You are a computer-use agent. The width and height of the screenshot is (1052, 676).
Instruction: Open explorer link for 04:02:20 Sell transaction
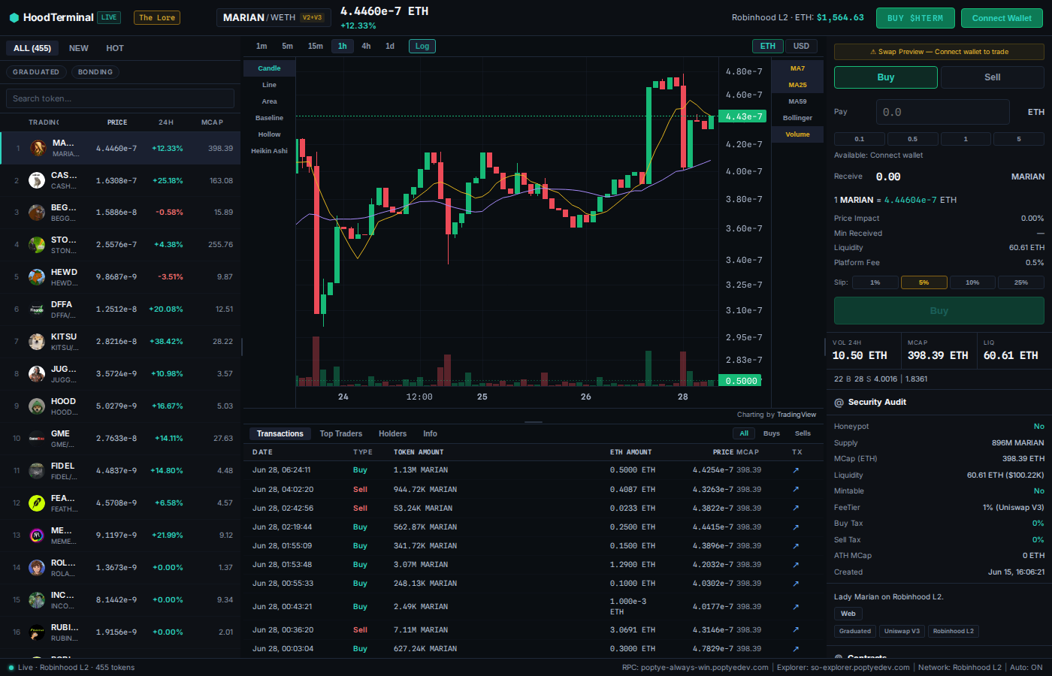[796, 489]
